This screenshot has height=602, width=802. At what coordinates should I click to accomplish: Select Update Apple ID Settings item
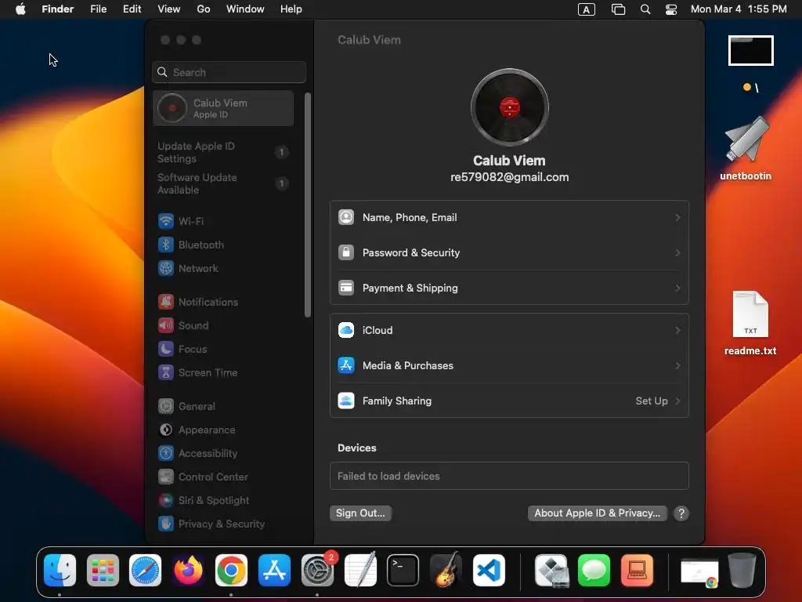pyautogui.click(x=223, y=153)
